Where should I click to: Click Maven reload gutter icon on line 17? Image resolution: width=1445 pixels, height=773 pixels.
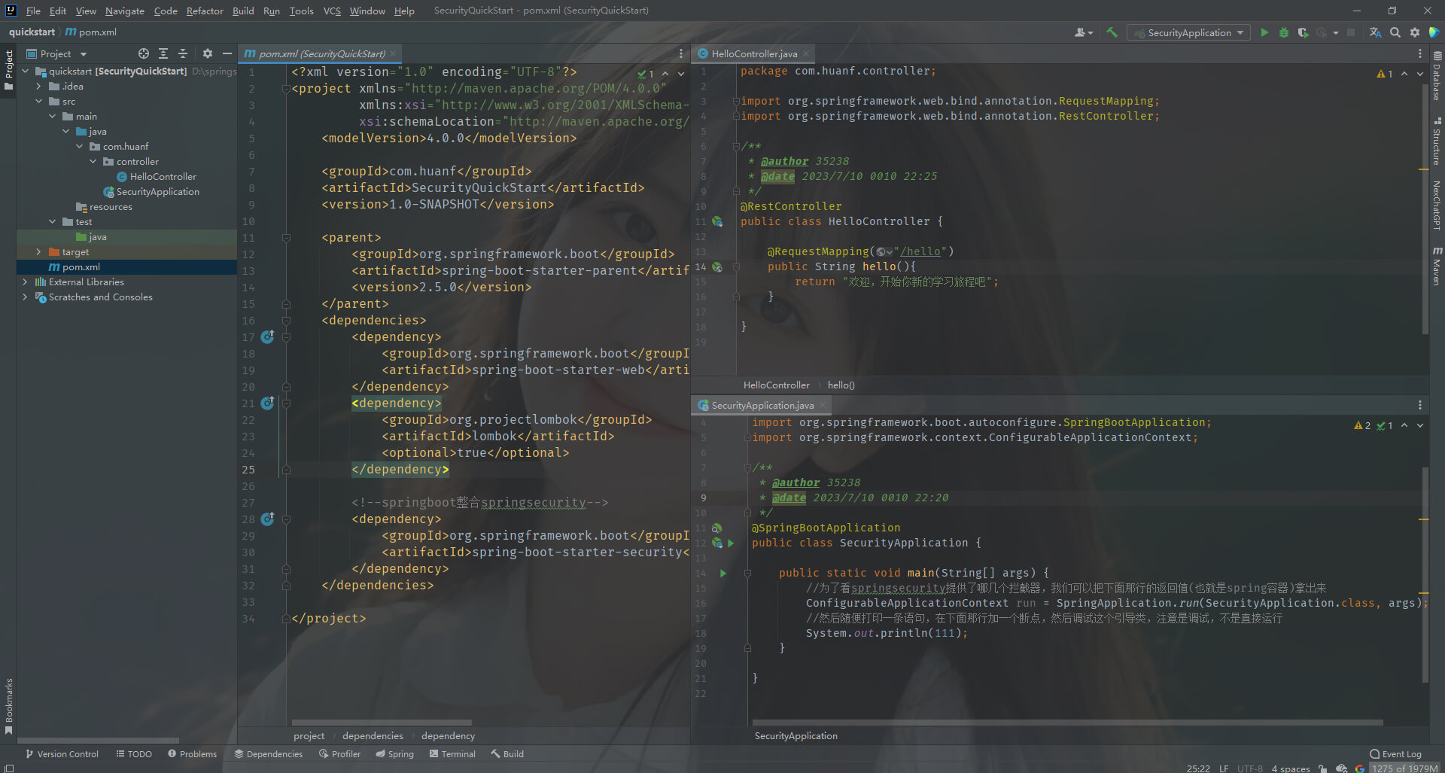pos(267,336)
